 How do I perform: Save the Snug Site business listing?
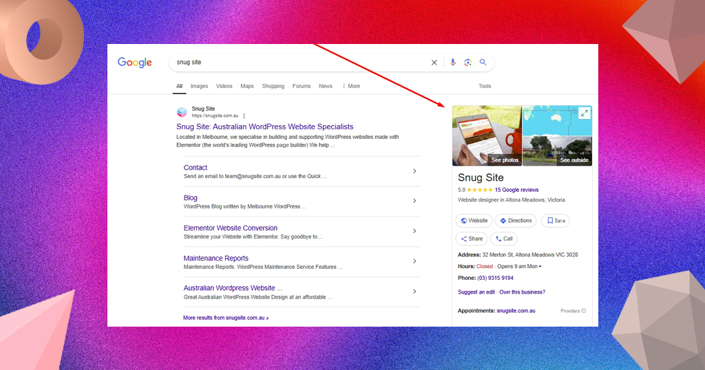point(556,221)
